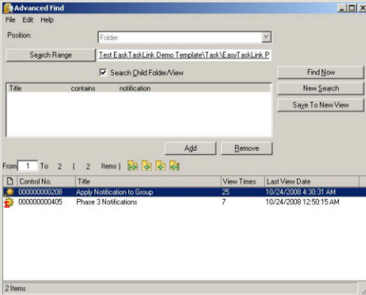Toggle Search Child Folder/View checkbox

(x=103, y=73)
